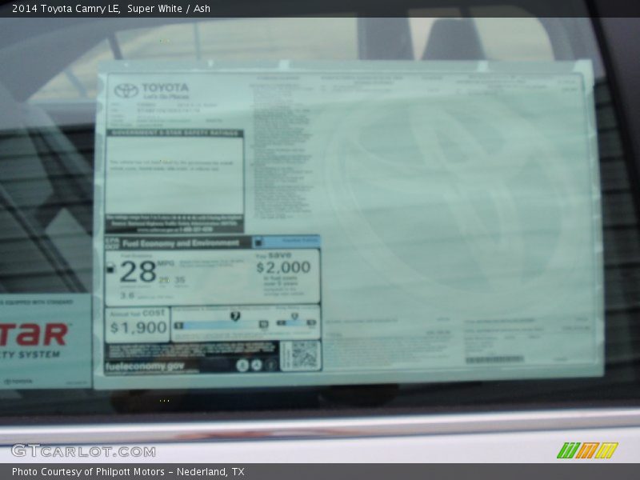Screen dimensions: 640x480
Task: Click the fuel pump icon beside 28 MPG
Action: pos(110,269)
